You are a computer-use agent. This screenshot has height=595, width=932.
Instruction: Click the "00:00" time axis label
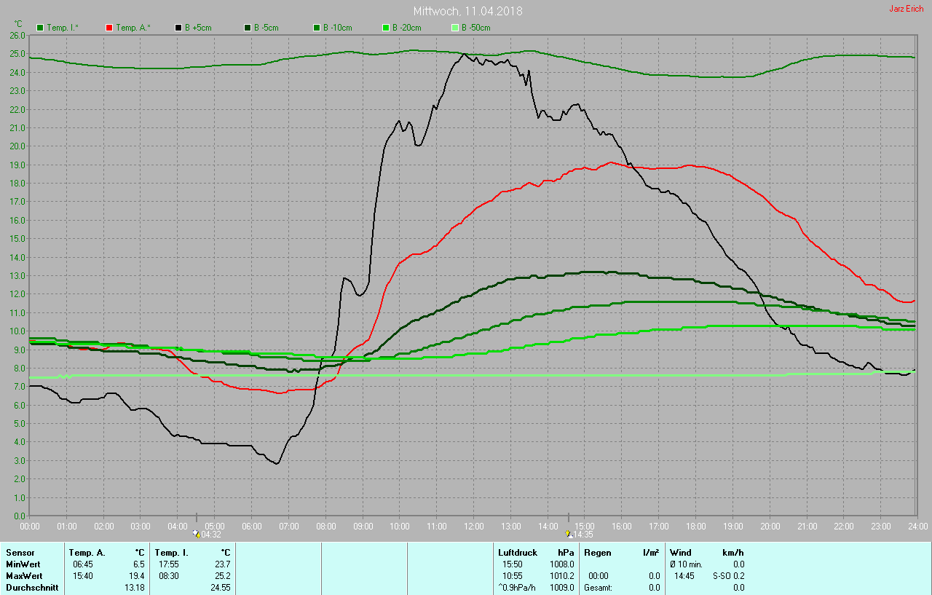coord(30,526)
